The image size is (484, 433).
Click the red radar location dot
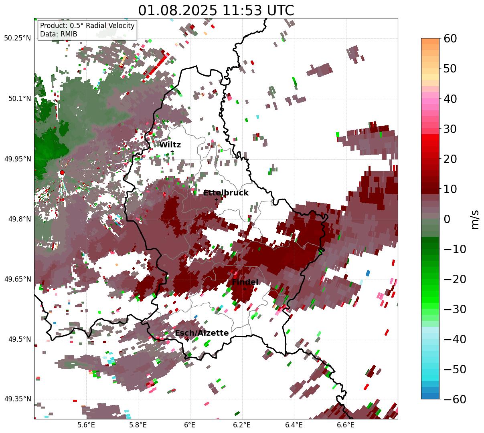pyautogui.click(x=62, y=173)
